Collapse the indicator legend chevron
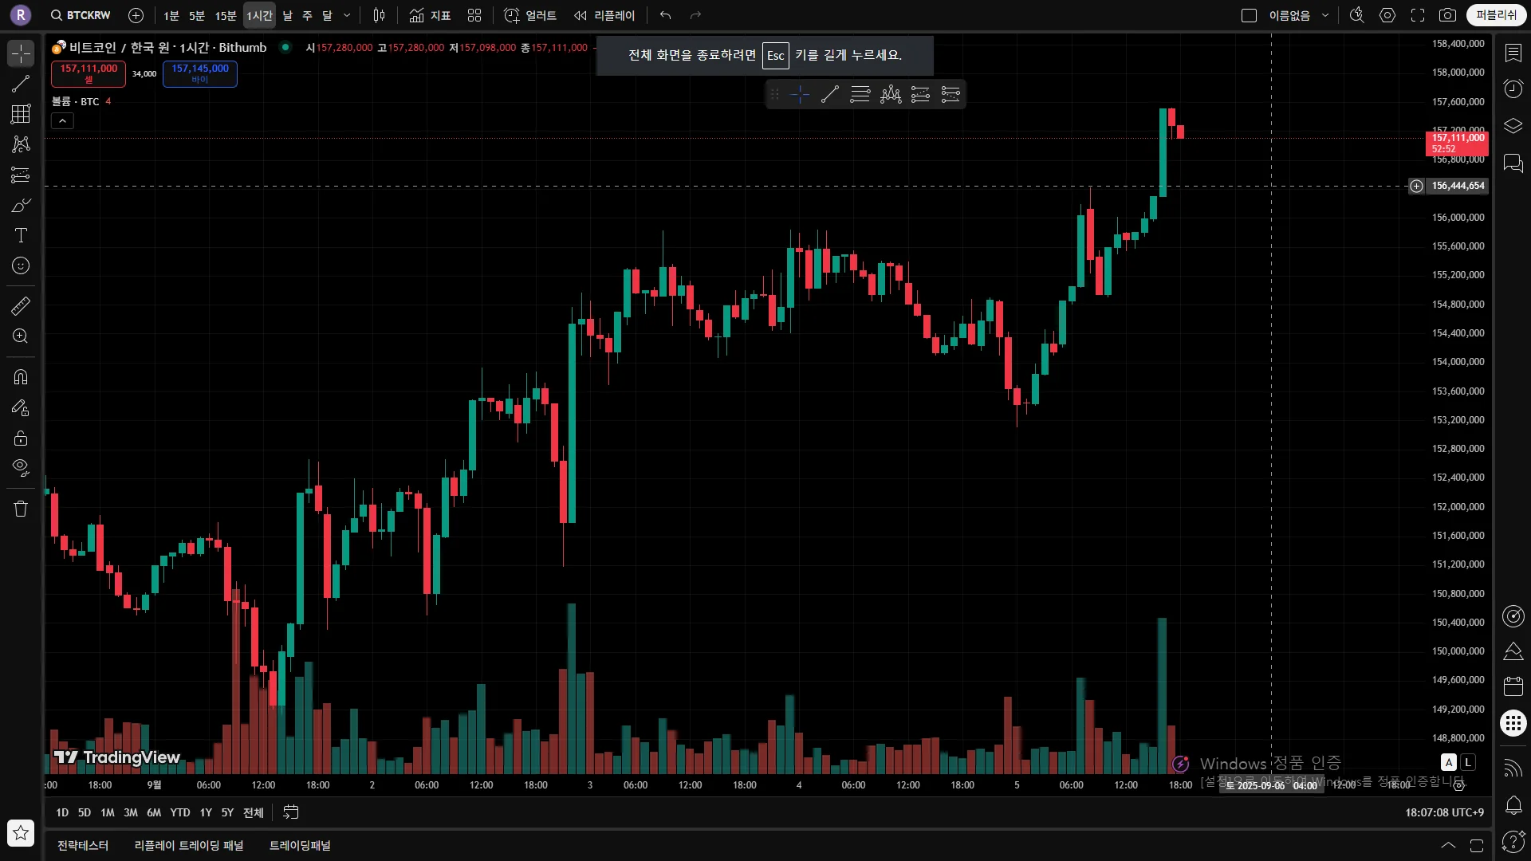1531x861 pixels. click(x=62, y=121)
